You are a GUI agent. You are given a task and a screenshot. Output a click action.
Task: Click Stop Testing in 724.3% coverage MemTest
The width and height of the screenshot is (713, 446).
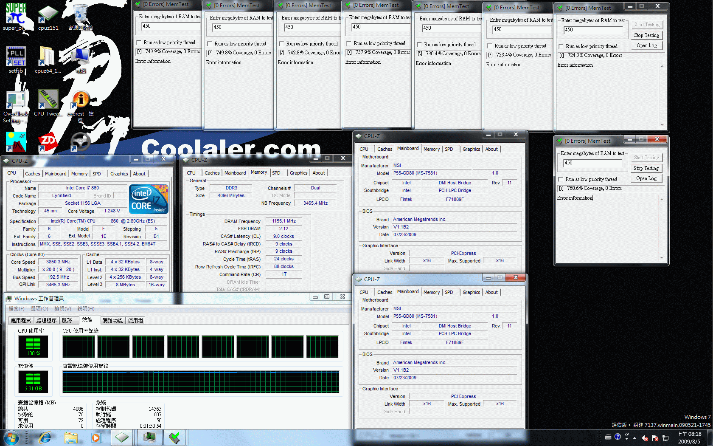click(x=646, y=35)
